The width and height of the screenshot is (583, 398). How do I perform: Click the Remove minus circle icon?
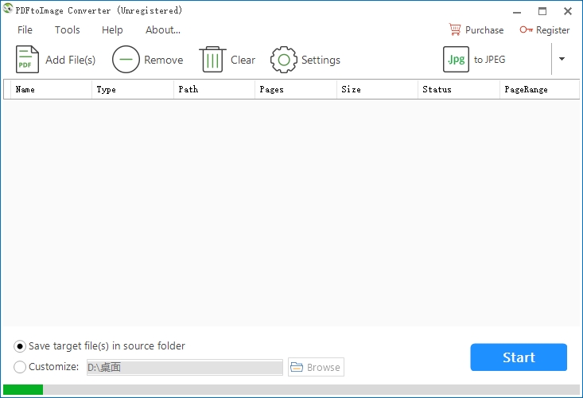[x=126, y=59]
